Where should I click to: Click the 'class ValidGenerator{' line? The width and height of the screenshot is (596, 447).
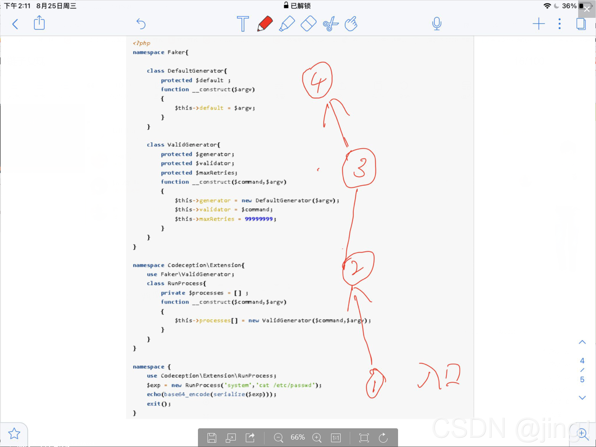[x=184, y=145]
